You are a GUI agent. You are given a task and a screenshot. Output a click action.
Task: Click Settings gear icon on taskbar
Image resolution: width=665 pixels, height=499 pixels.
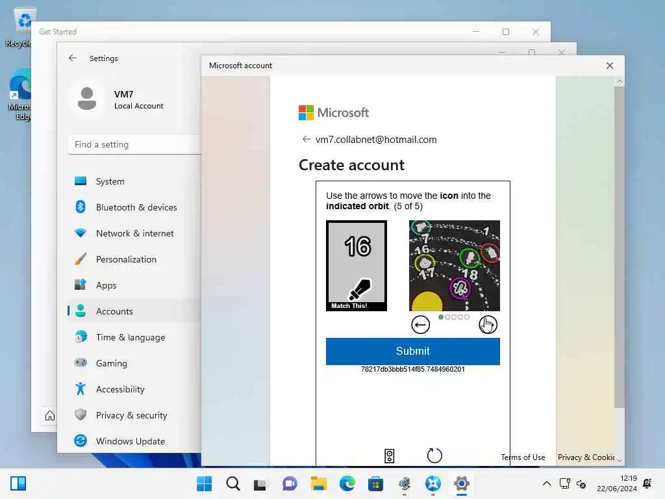pos(462,483)
